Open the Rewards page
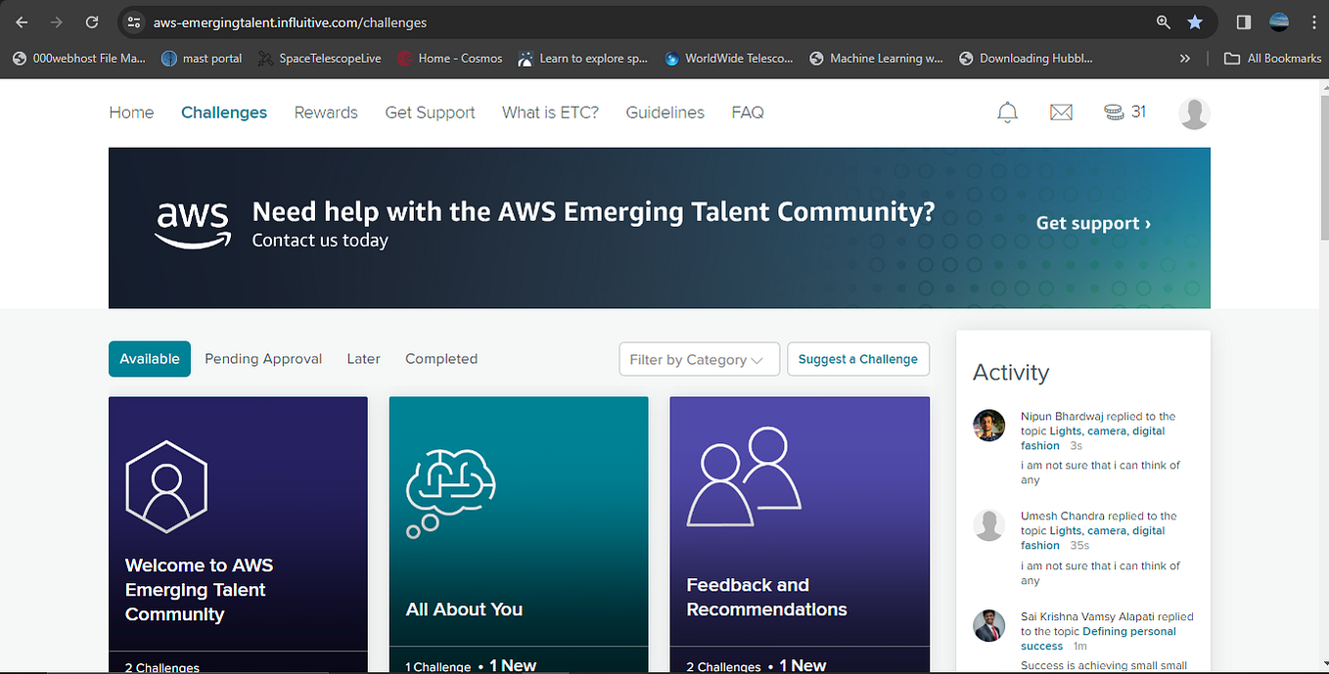The width and height of the screenshot is (1329, 674). tap(326, 112)
